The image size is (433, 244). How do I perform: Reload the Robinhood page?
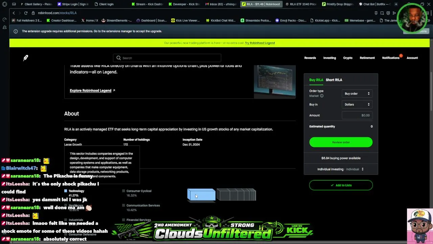click(26, 13)
